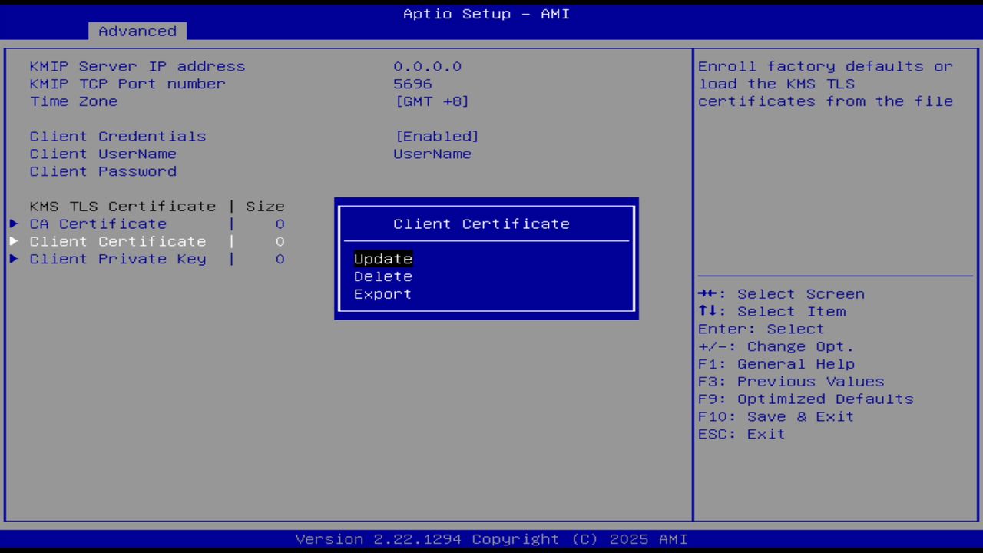Change the Time Zone GMT +8 value
The image size is (983, 553).
point(432,101)
